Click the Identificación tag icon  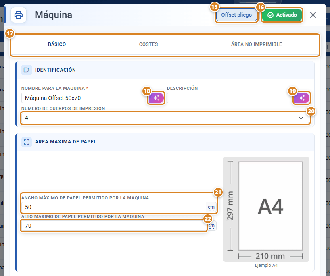[27, 70]
